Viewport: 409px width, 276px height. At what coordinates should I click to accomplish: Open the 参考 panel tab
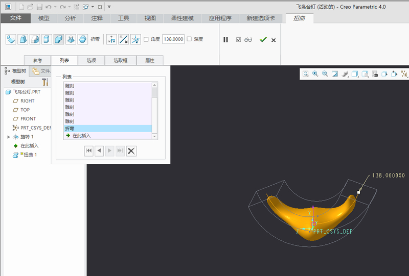tap(37, 60)
